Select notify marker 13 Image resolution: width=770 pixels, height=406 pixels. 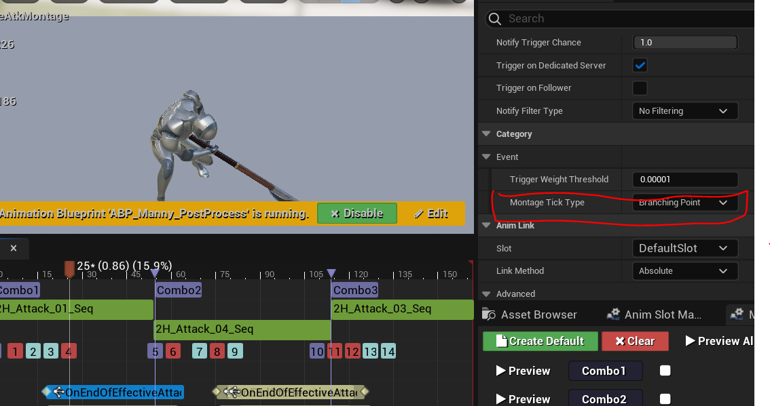(x=370, y=351)
